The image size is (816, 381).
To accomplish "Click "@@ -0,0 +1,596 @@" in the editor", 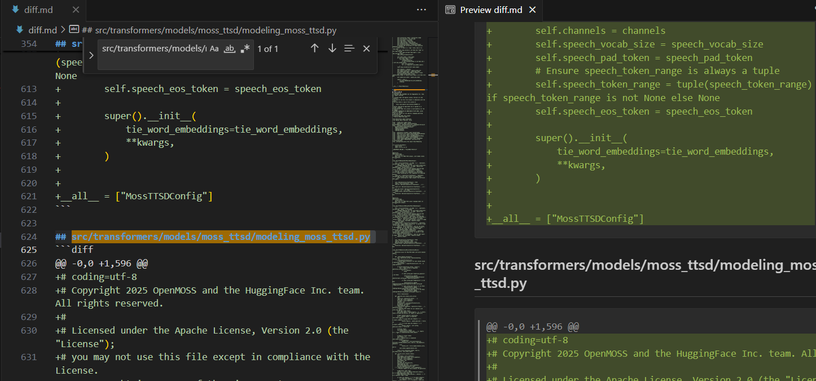I will coord(102,263).
